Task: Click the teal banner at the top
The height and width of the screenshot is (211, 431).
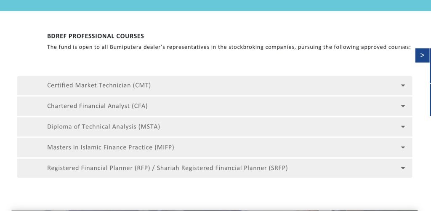Action: pos(215,5)
